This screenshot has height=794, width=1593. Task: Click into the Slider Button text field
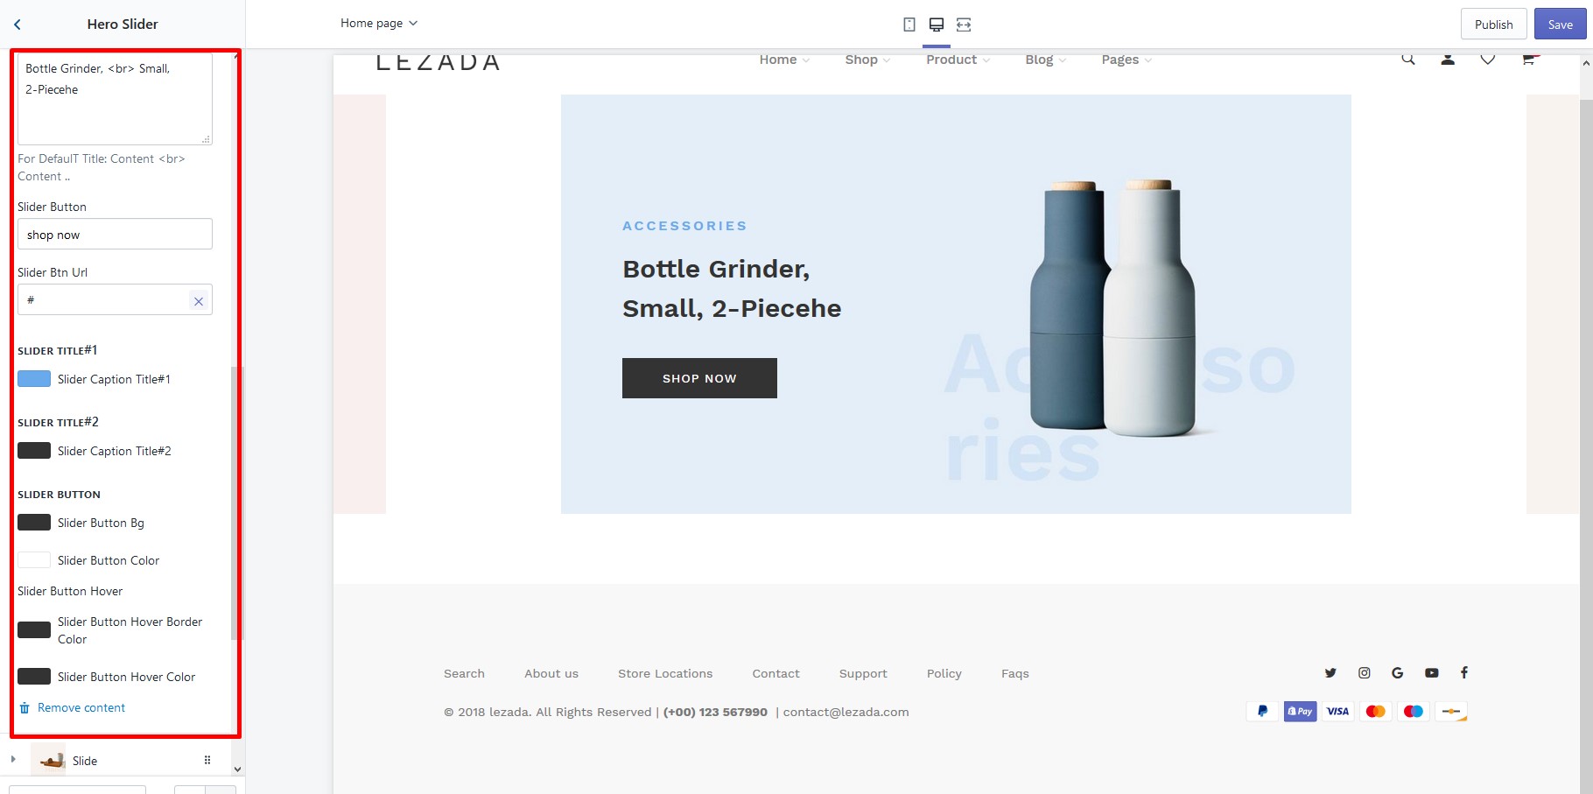pyautogui.click(x=115, y=234)
